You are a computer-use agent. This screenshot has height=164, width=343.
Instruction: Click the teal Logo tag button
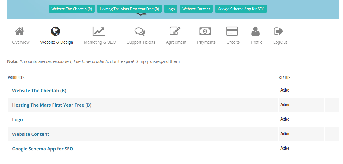pyautogui.click(x=170, y=9)
